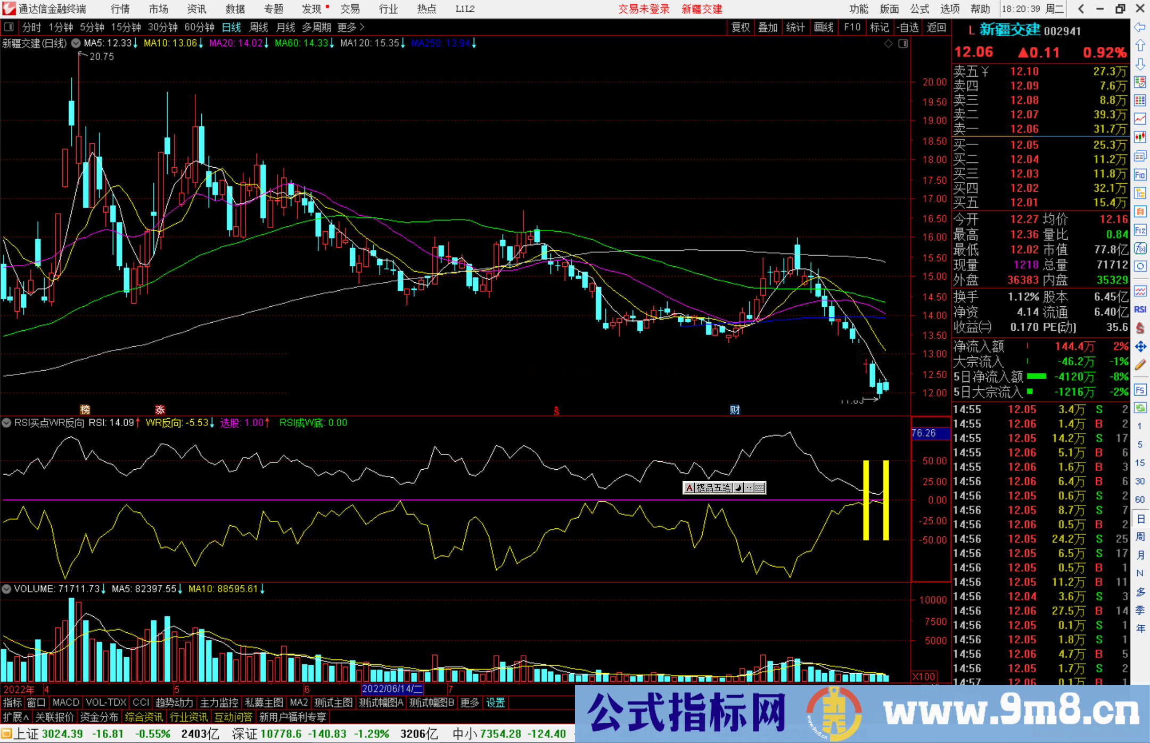Click the F12 quick-trade icon in sidebar
The height and width of the screenshot is (743, 1150).
coord(1140,229)
